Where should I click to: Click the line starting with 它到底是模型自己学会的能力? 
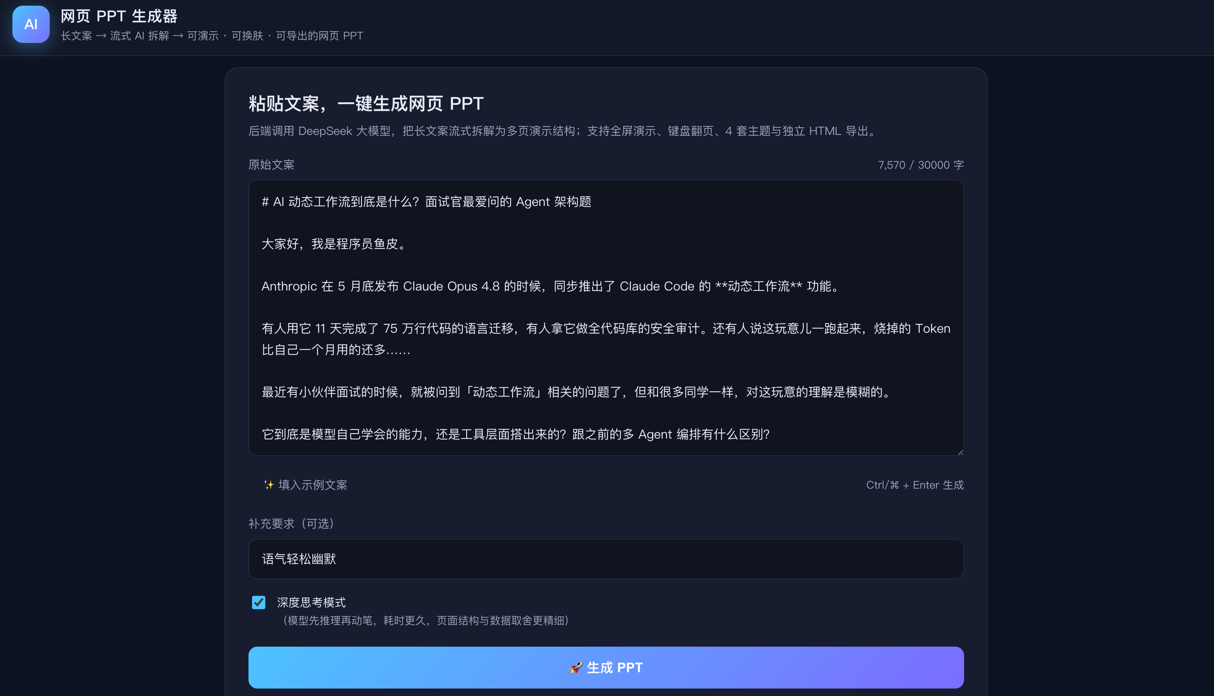pos(516,434)
